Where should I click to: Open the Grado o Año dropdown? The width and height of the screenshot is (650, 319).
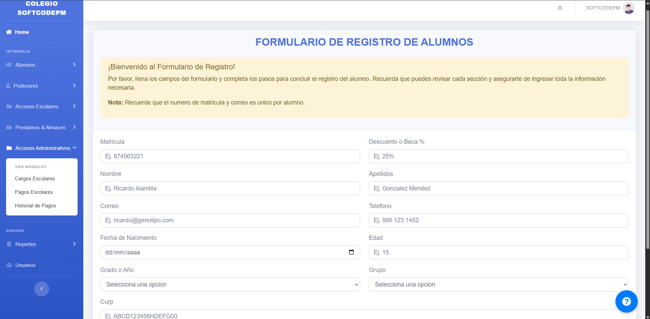230,284
